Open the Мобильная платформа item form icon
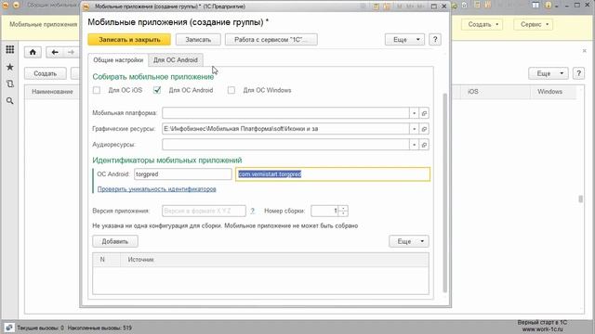This screenshot has height=334, width=595. click(x=424, y=113)
